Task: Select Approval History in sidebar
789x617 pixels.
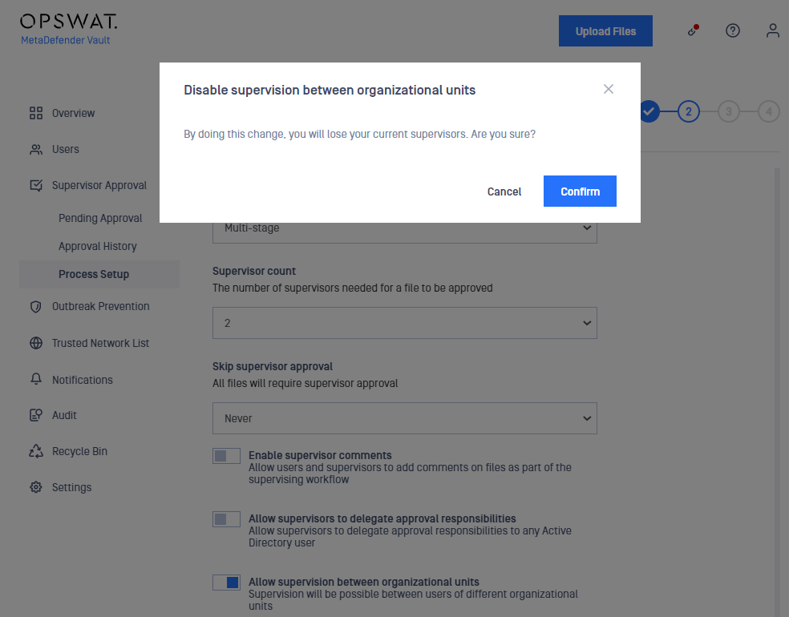Action: coord(98,246)
